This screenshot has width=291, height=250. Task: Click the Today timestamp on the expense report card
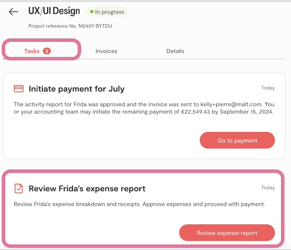[268, 187]
